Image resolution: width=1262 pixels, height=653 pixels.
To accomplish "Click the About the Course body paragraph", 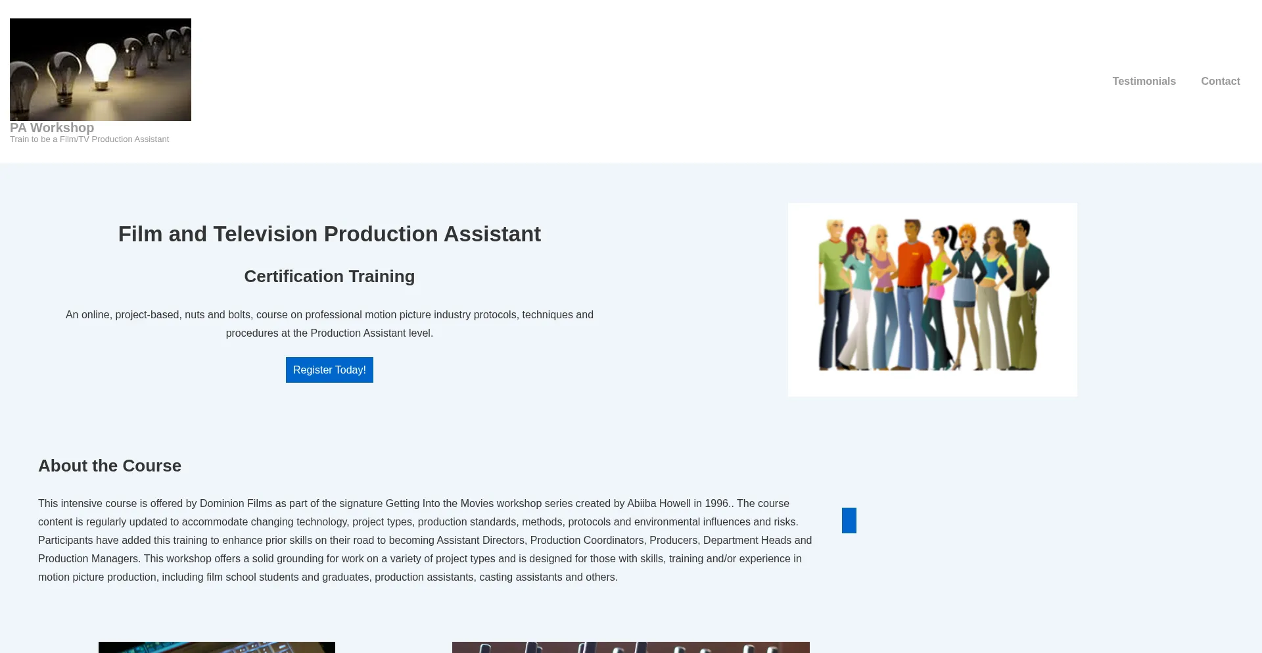I will click(426, 540).
